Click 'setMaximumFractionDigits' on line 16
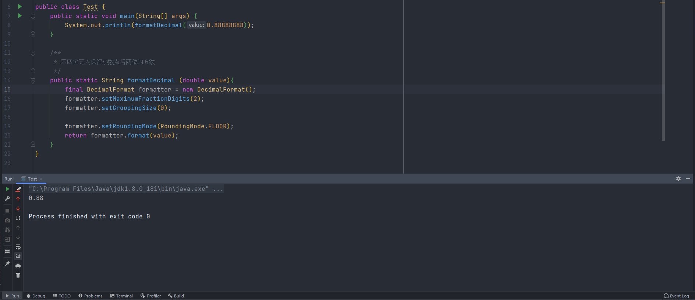Viewport: 695px width, 300px height. pyautogui.click(x=146, y=99)
